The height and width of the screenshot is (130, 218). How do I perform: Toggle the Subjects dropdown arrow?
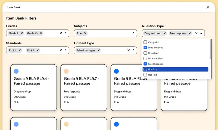(x=133, y=33)
